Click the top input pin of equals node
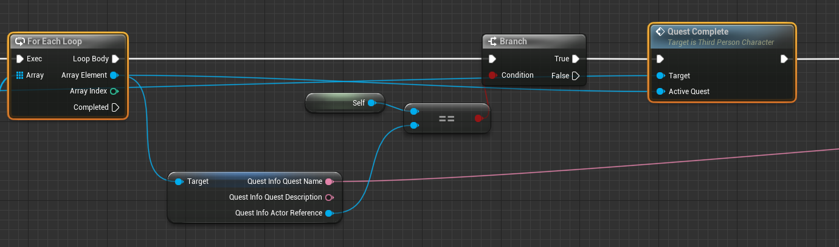This screenshot has width=839, height=247. coord(414,111)
